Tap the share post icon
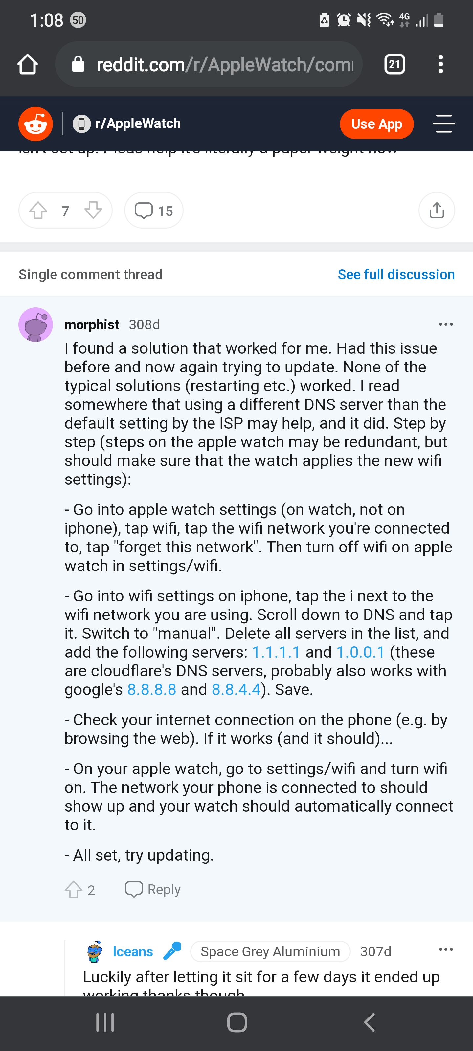Viewport: 473px width, 1051px height. click(x=437, y=211)
